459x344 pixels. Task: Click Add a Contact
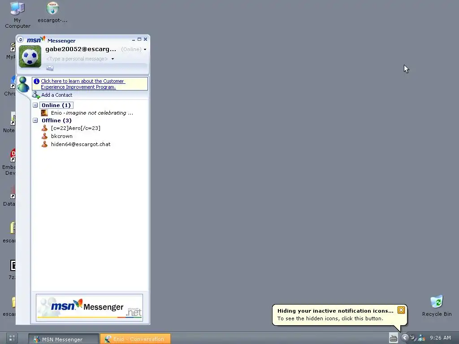56,95
